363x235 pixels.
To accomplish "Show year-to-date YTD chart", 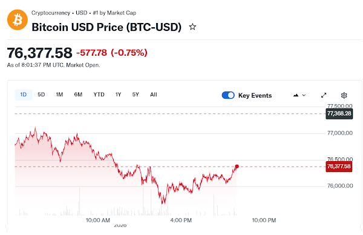I will 99,94.
